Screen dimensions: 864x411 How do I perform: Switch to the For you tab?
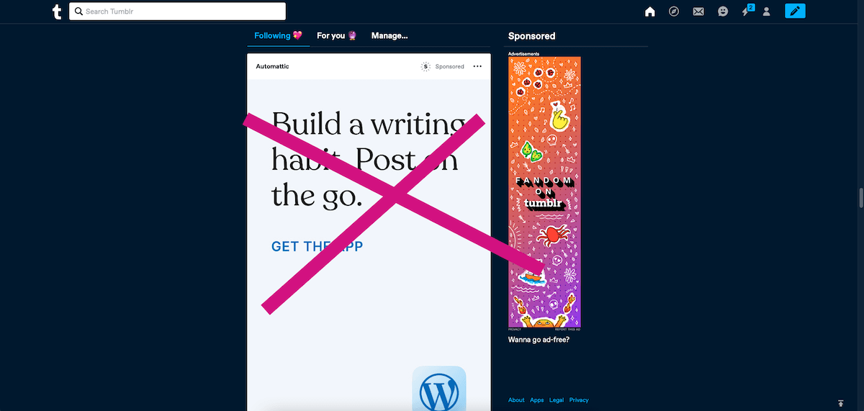coord(337,35)
